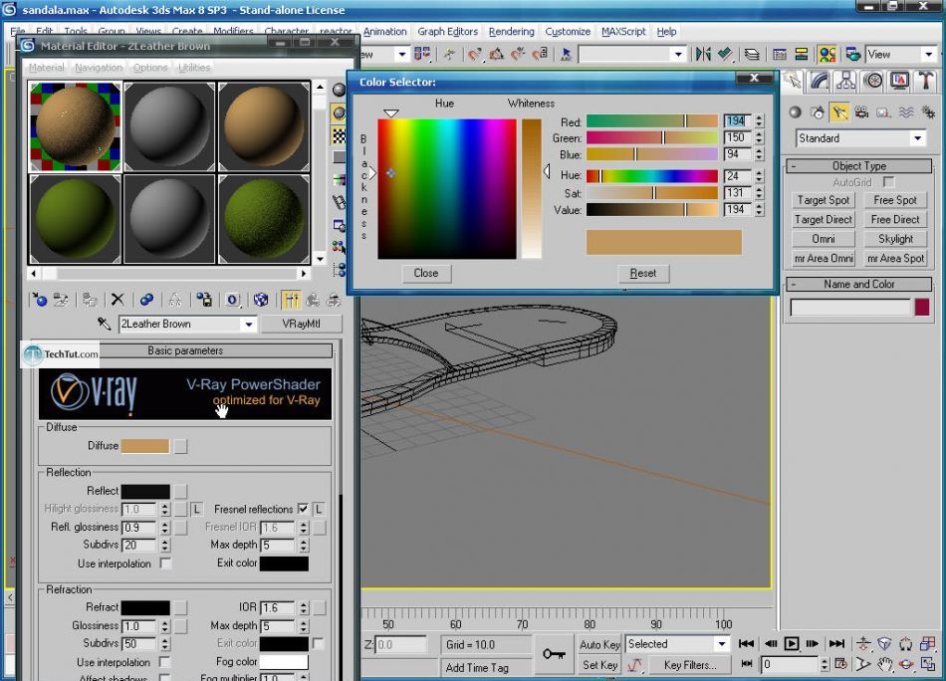Open the MAXScript menu
Viewport: 946px width, 681px height.
[623, 32]
